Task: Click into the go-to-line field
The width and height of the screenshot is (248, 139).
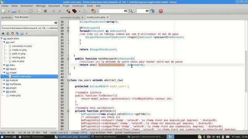Action: tap(141, 11)
